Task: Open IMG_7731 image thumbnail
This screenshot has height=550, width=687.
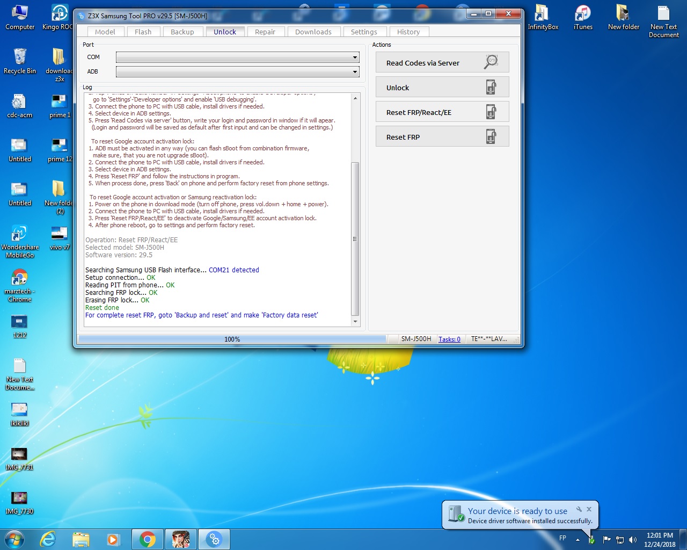Action: (19, 458)
